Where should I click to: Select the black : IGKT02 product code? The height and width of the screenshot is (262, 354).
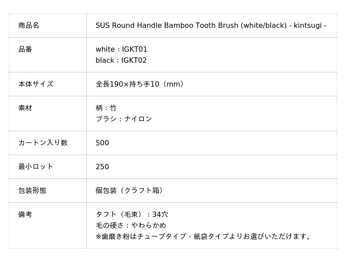(x=121, y=61)
